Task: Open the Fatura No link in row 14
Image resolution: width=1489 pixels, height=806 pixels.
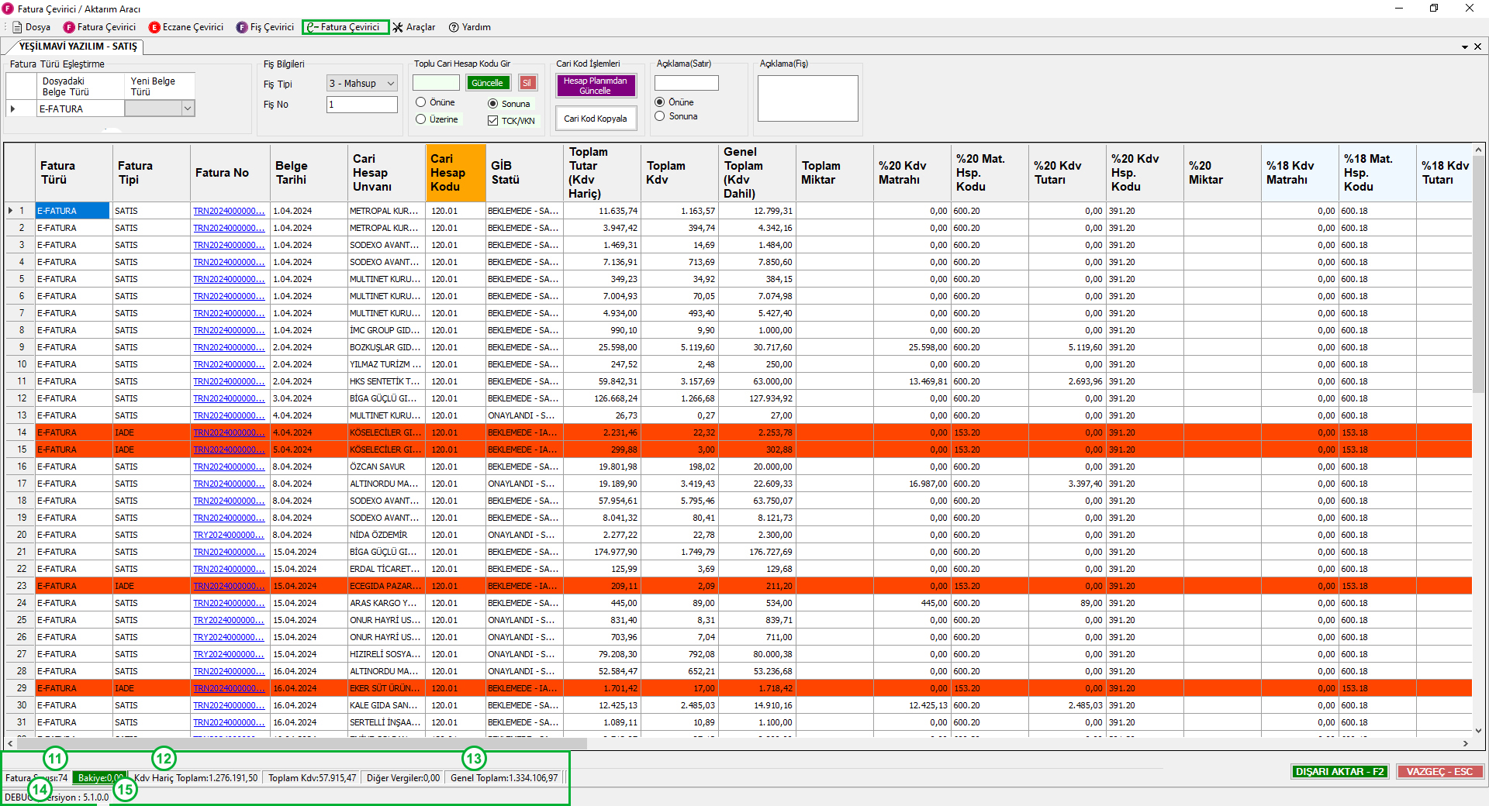Action: pos(229,432)
